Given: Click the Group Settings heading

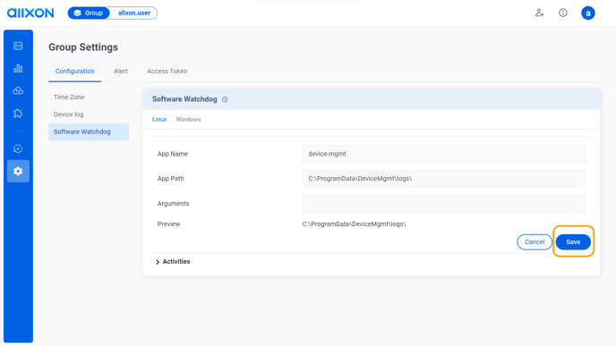Looking at the screenshot, I should pyautogui.click(x=83, y=47).
